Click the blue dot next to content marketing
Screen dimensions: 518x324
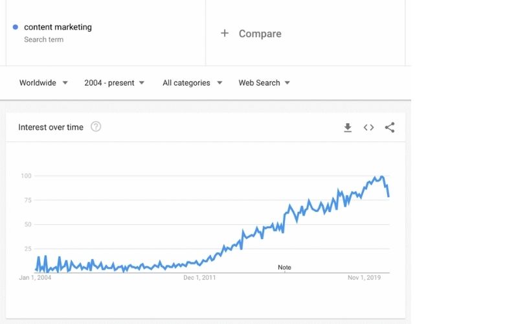[x=15, y=27]
